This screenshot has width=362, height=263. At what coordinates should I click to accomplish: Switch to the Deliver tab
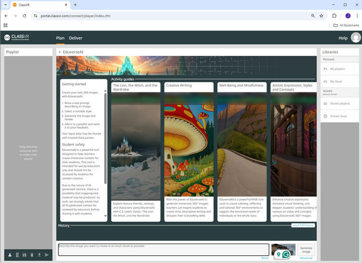tap(75, 38)
